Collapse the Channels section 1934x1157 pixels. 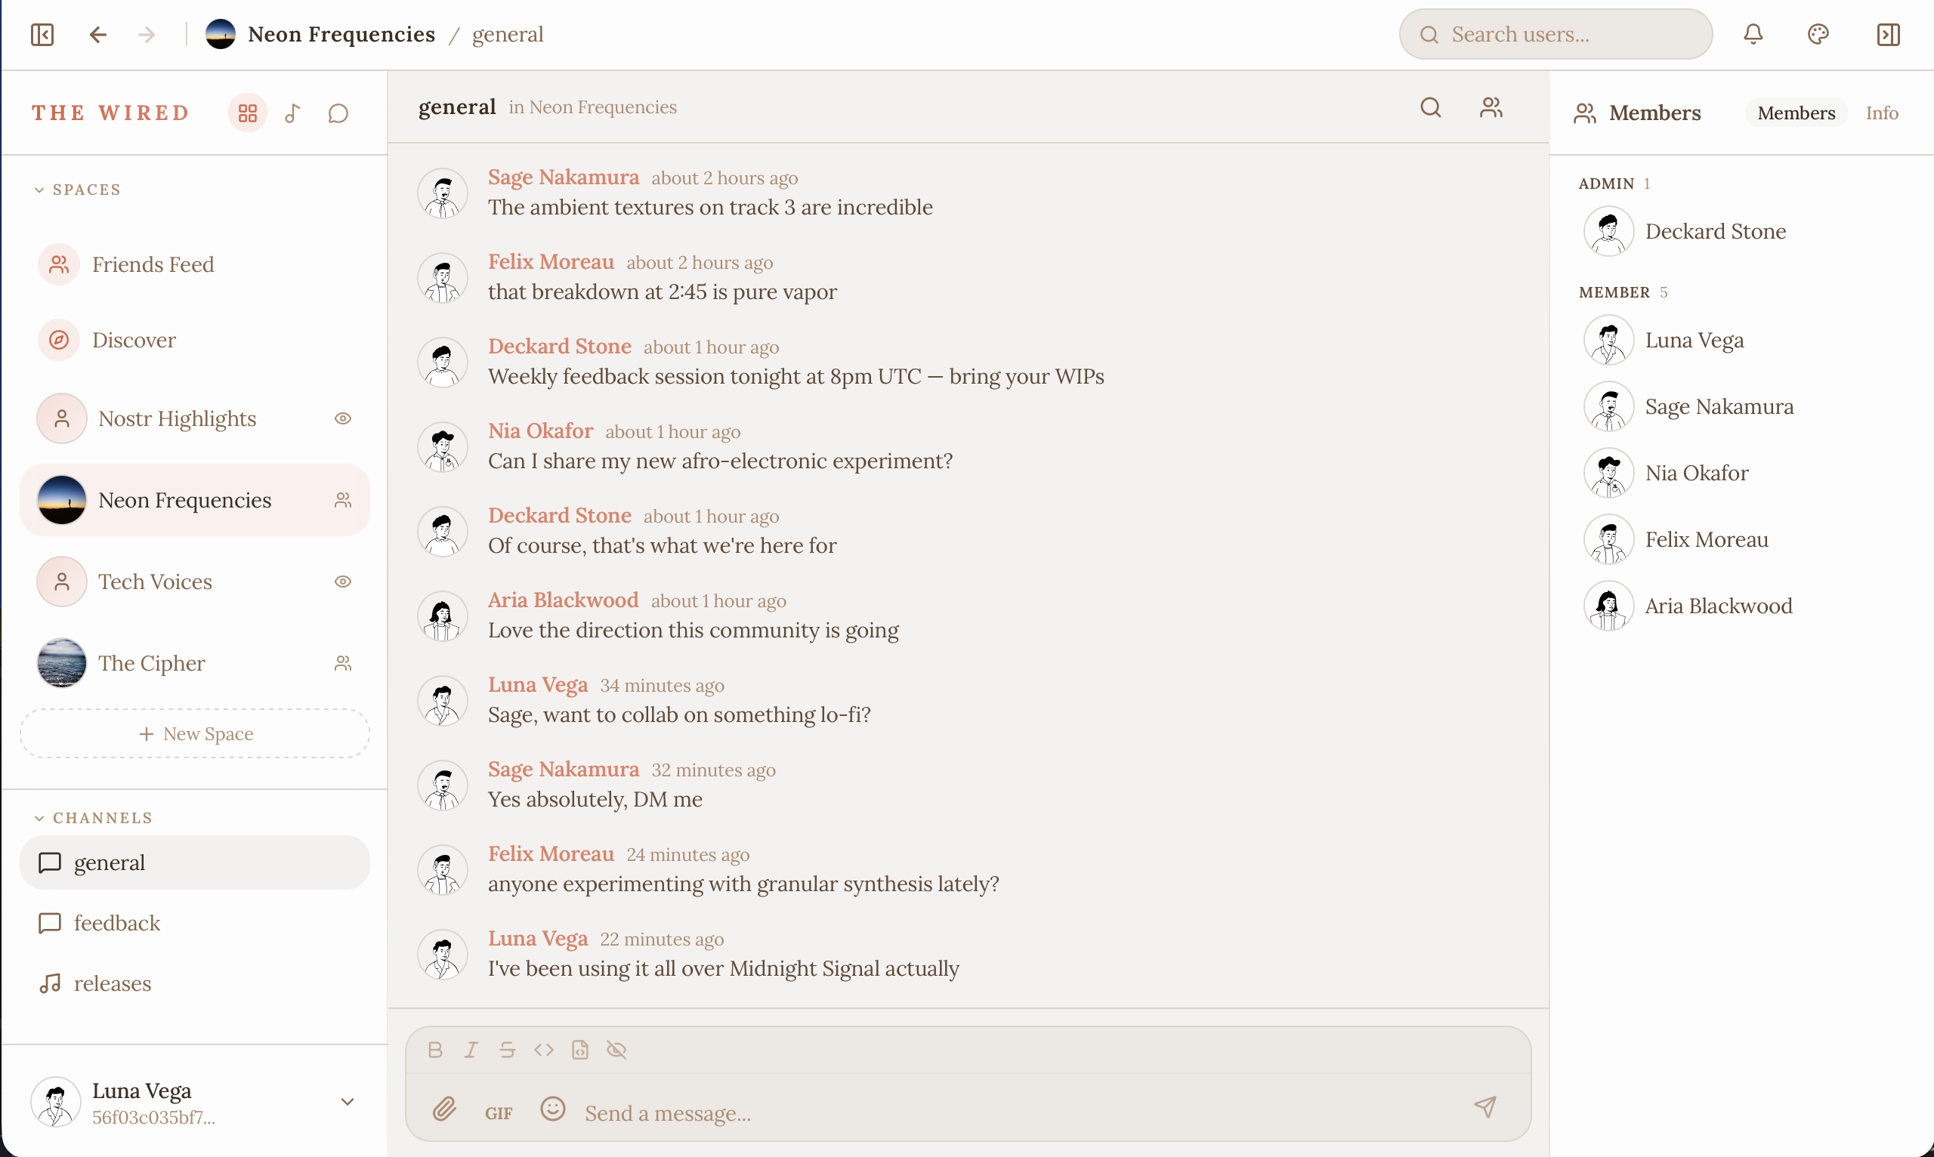39,818
